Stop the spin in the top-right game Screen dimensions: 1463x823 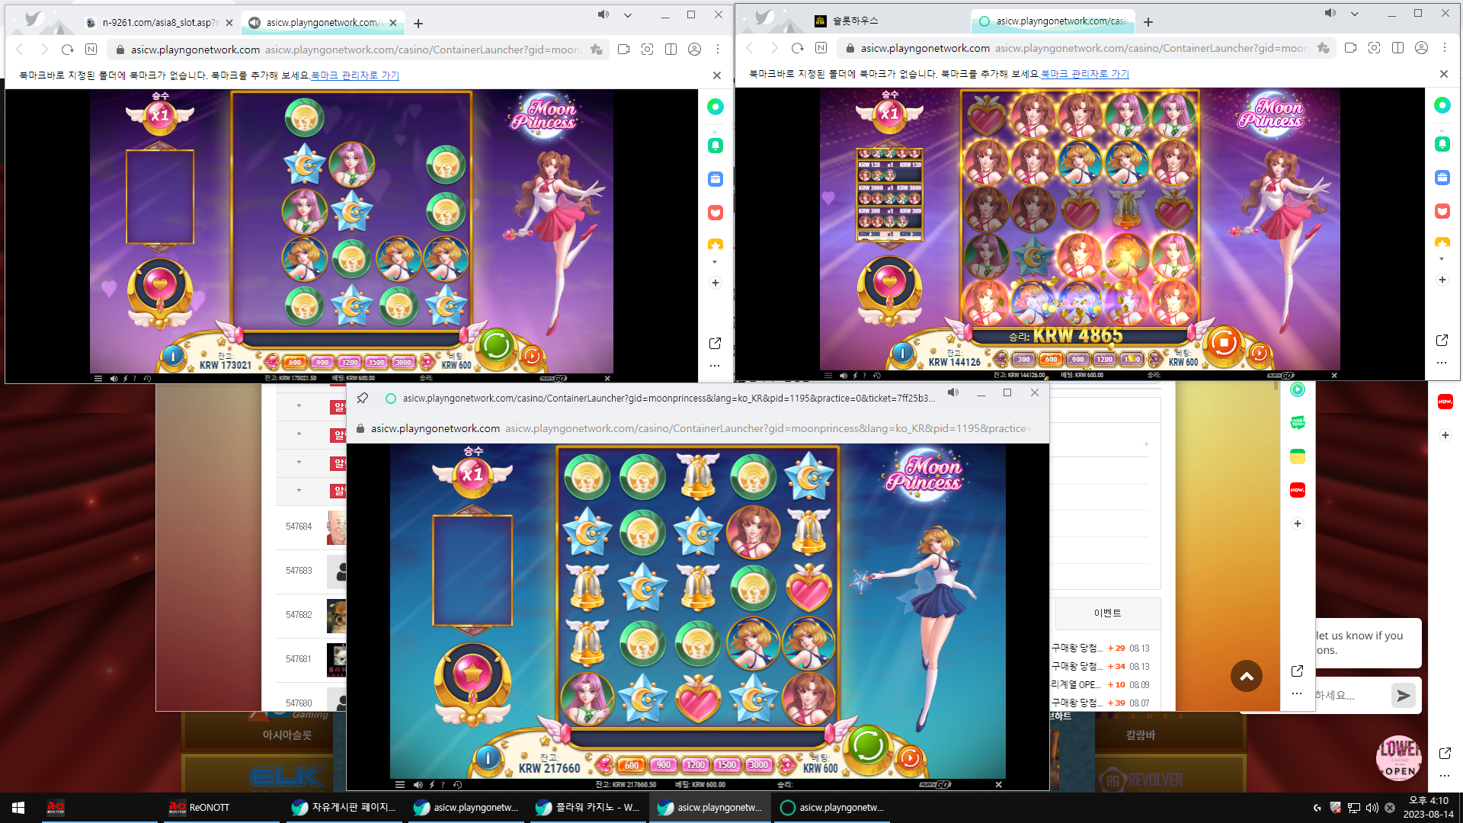1224,342
